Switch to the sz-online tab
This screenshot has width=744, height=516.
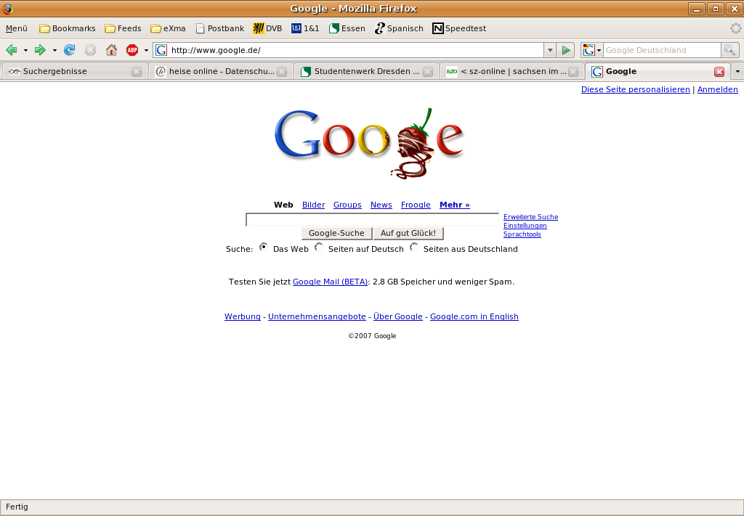pos(512,72)
